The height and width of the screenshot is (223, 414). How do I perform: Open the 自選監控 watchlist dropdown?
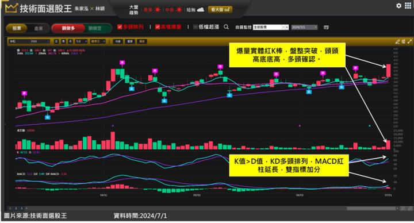click(271, 27)
